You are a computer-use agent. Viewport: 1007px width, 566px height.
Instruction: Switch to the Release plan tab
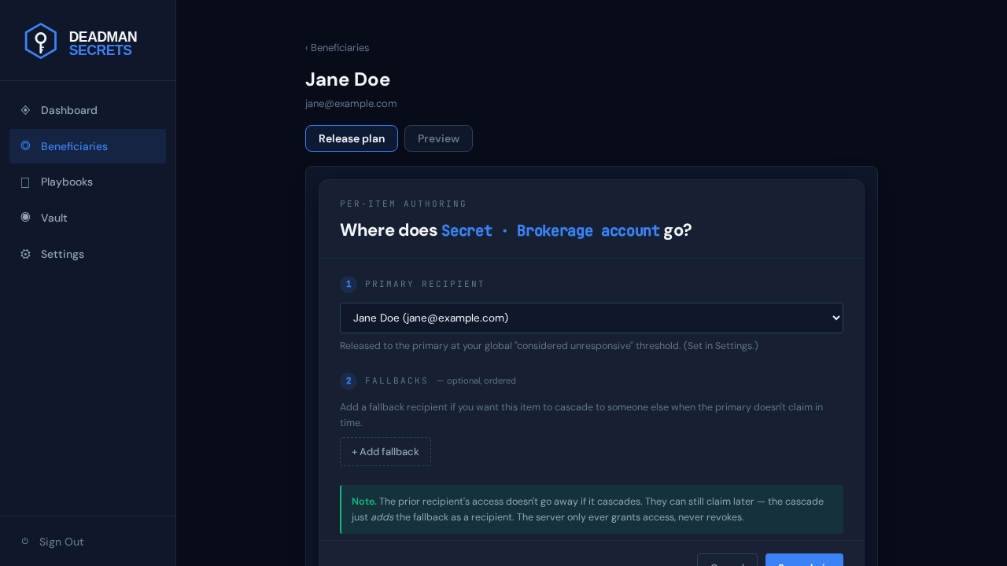click(352, 138)
